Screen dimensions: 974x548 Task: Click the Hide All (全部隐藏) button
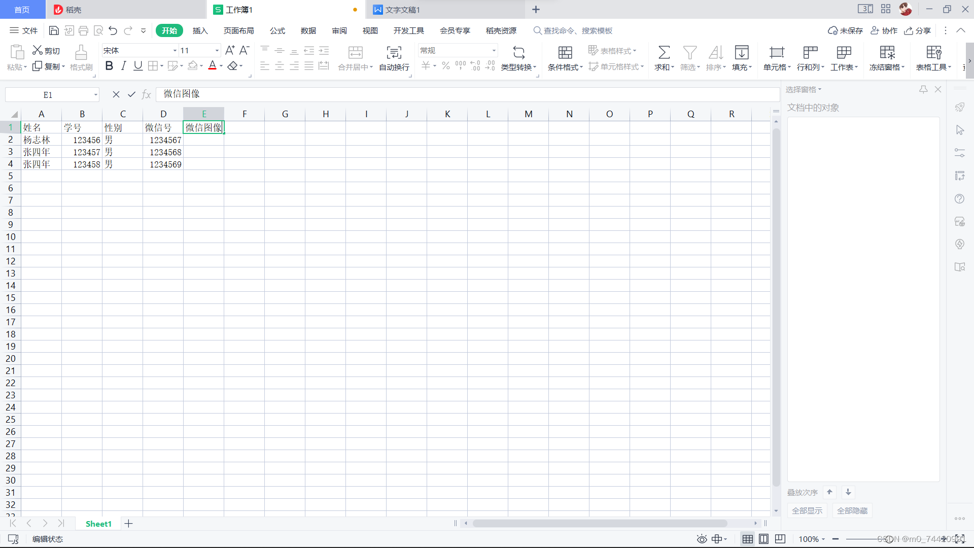[x=852, y=510]
